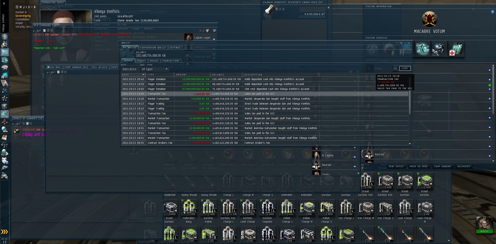The image size is (496, 244).
Task: Open the wallet Settings tab
Action: [x=175, y=48]
